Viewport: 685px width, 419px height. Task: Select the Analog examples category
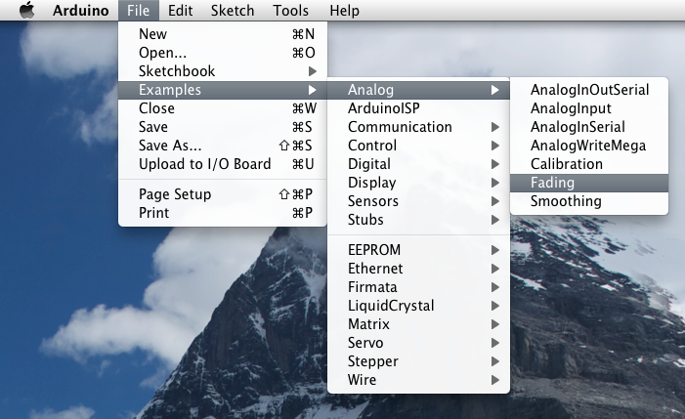tap(418, 90)
